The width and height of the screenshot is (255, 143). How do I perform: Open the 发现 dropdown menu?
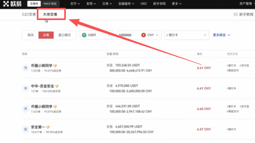[x=91, y=4]
